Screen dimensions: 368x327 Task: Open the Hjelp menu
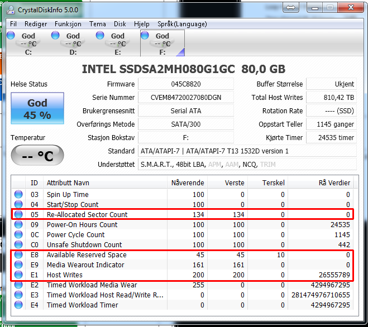[141, 24]
